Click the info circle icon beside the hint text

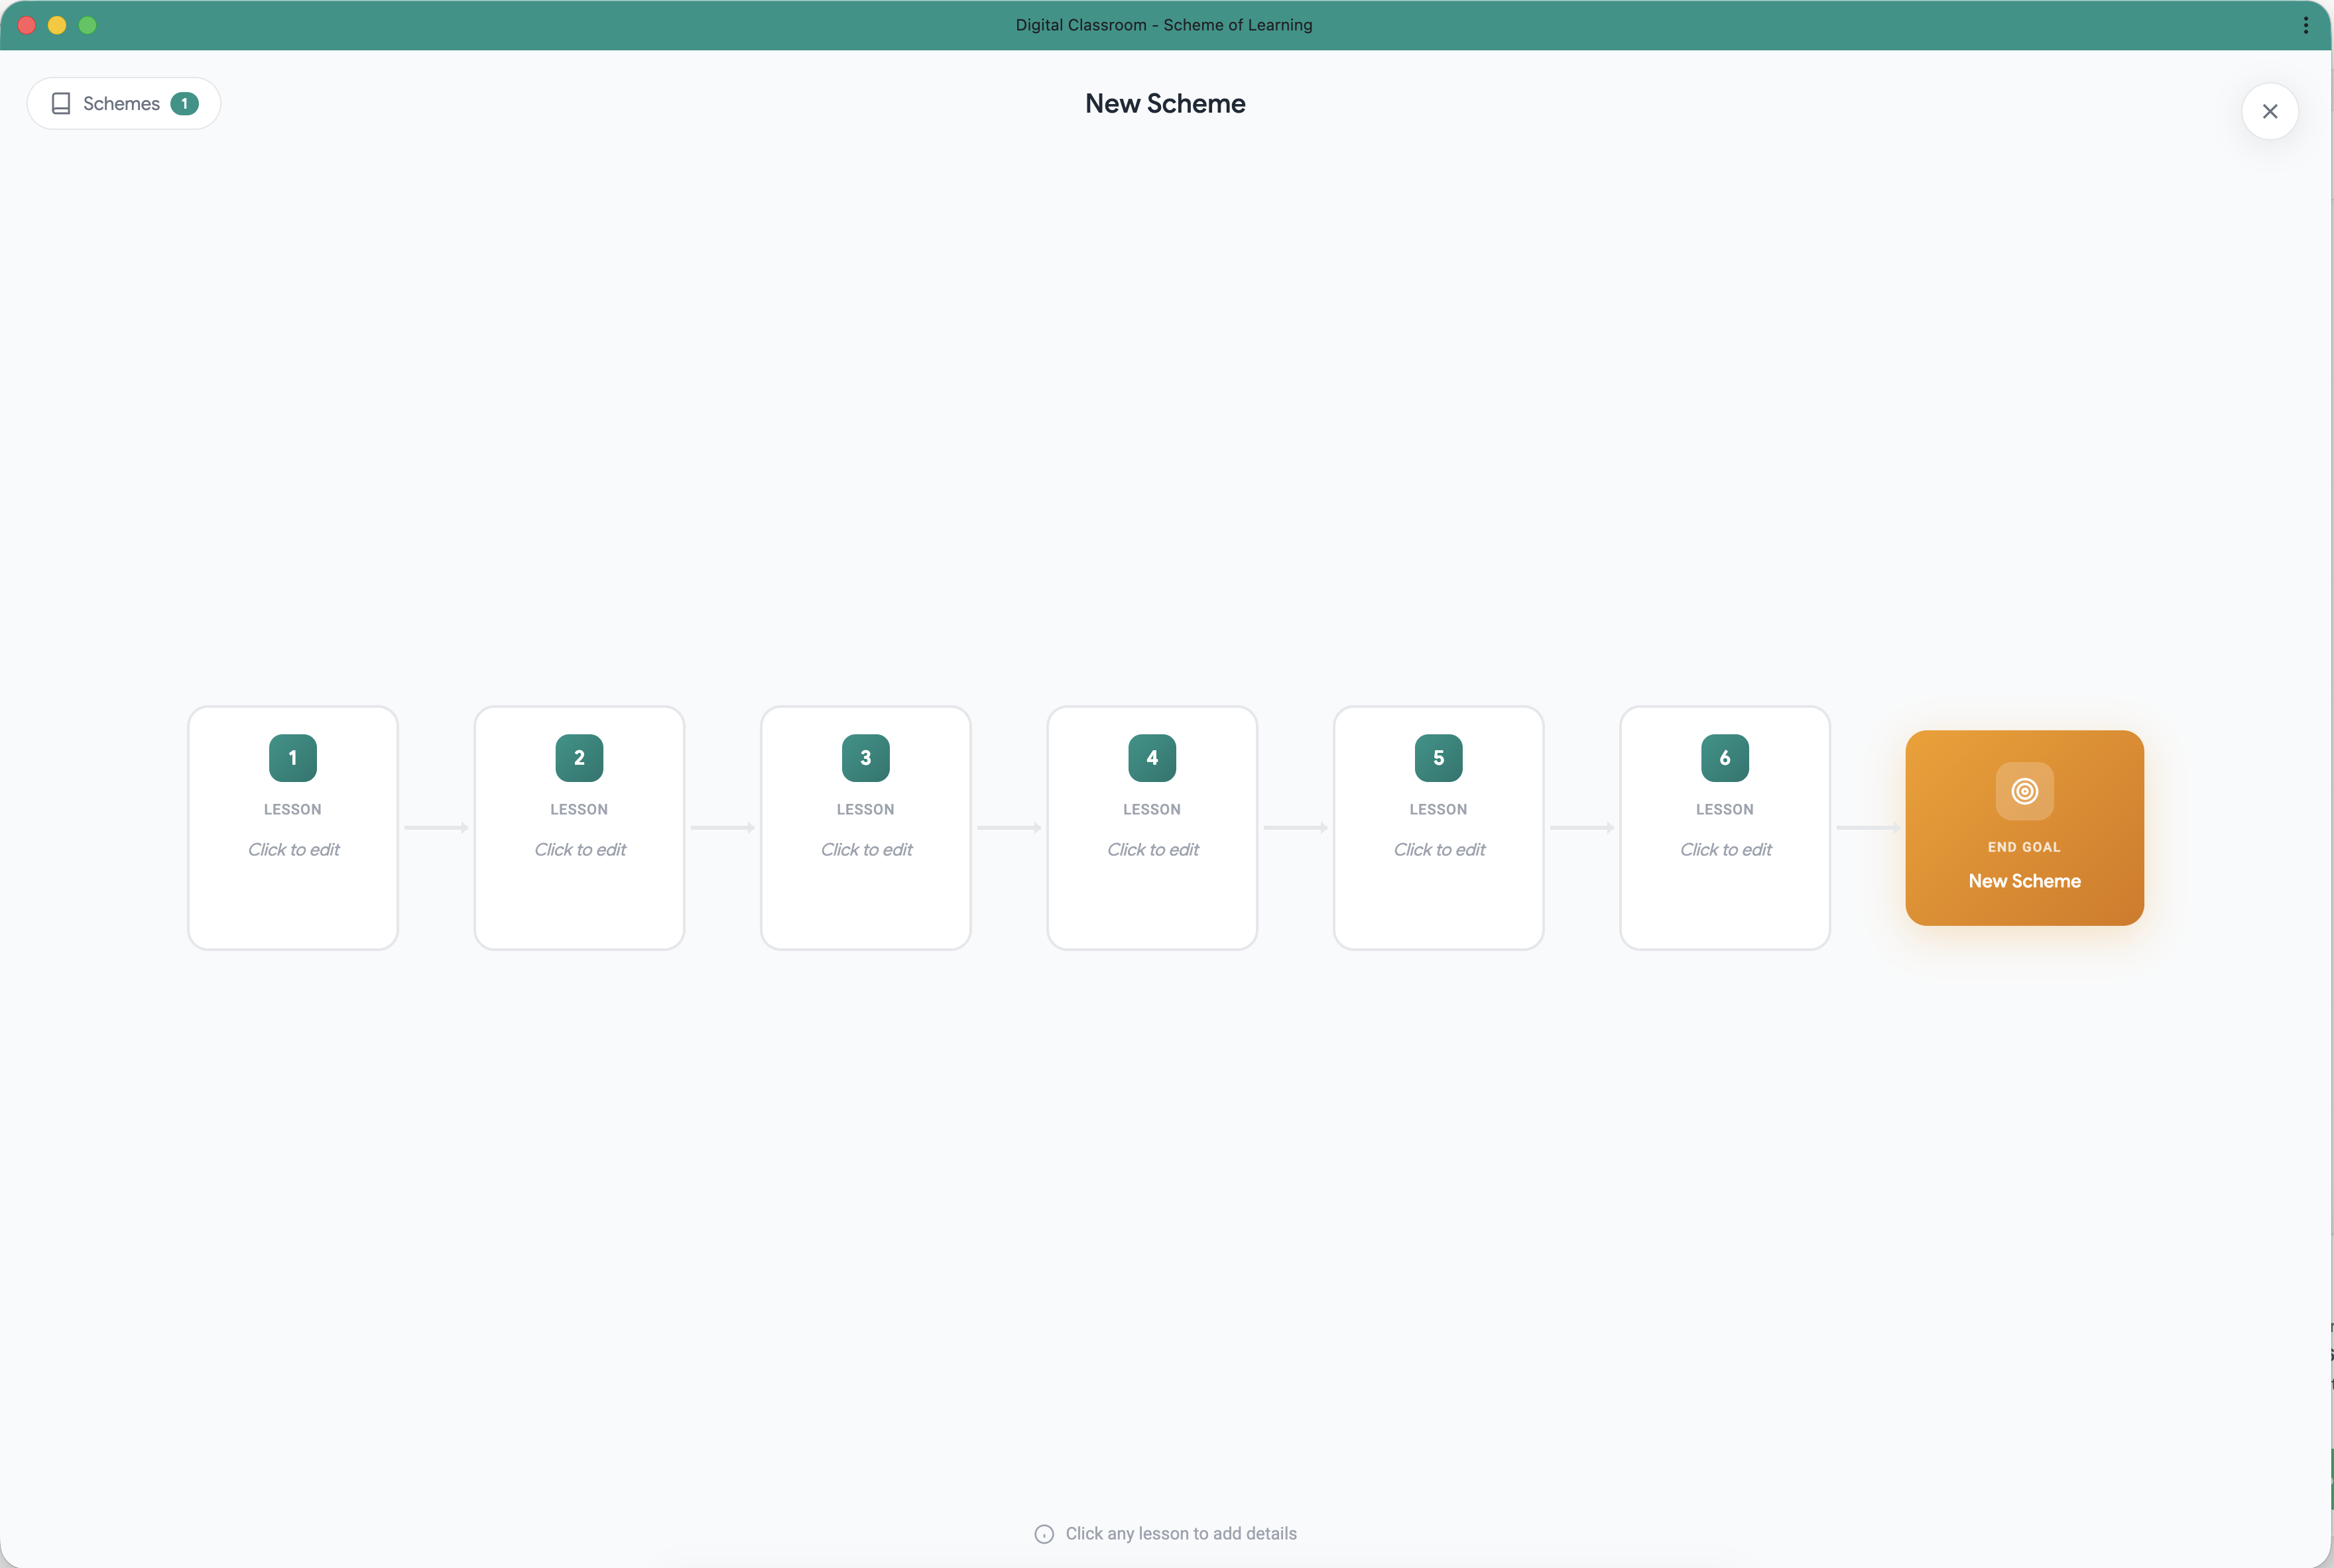click(1044, 1533)
